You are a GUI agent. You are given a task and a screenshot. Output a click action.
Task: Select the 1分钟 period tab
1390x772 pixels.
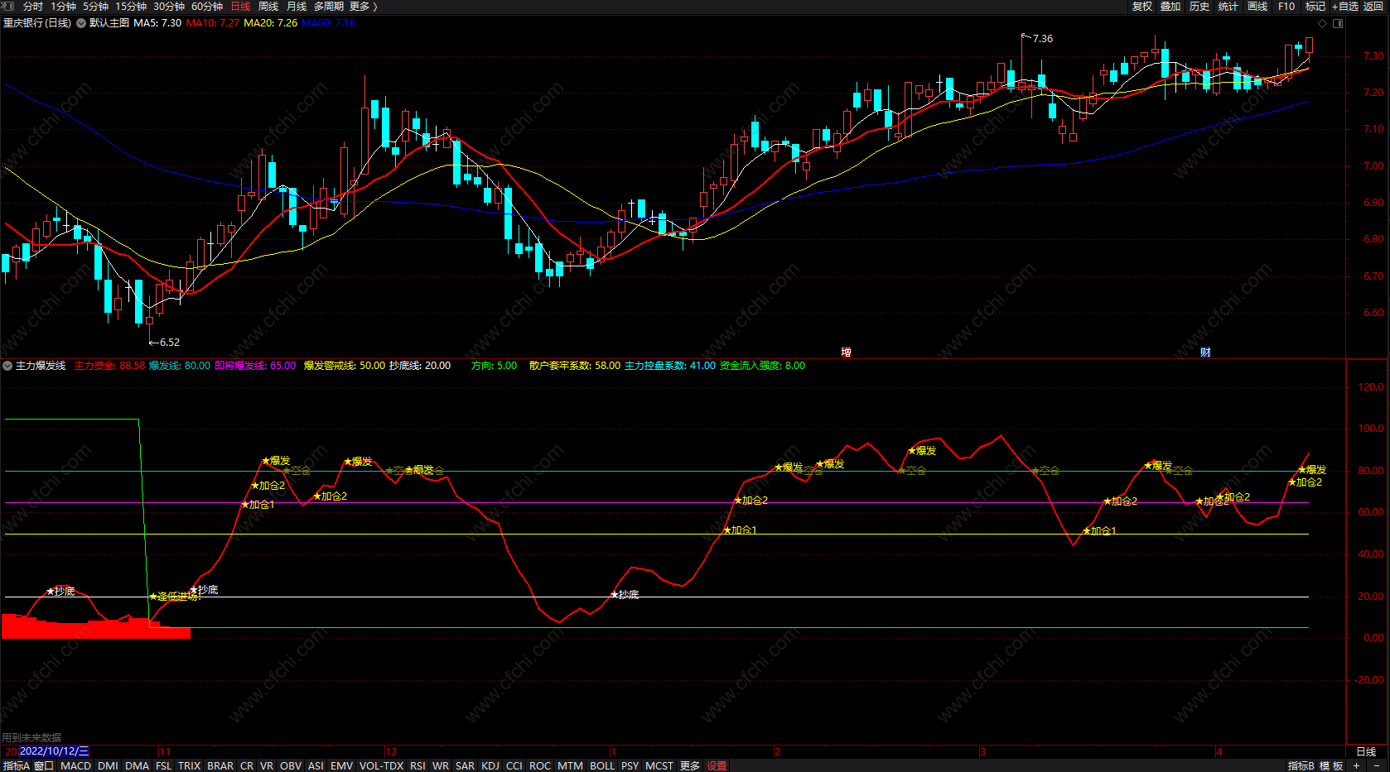pos(63,6)
